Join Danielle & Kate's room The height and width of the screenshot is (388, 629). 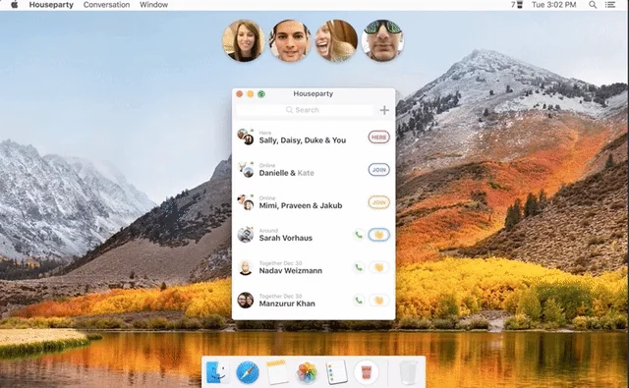click(x=378, y=170)
